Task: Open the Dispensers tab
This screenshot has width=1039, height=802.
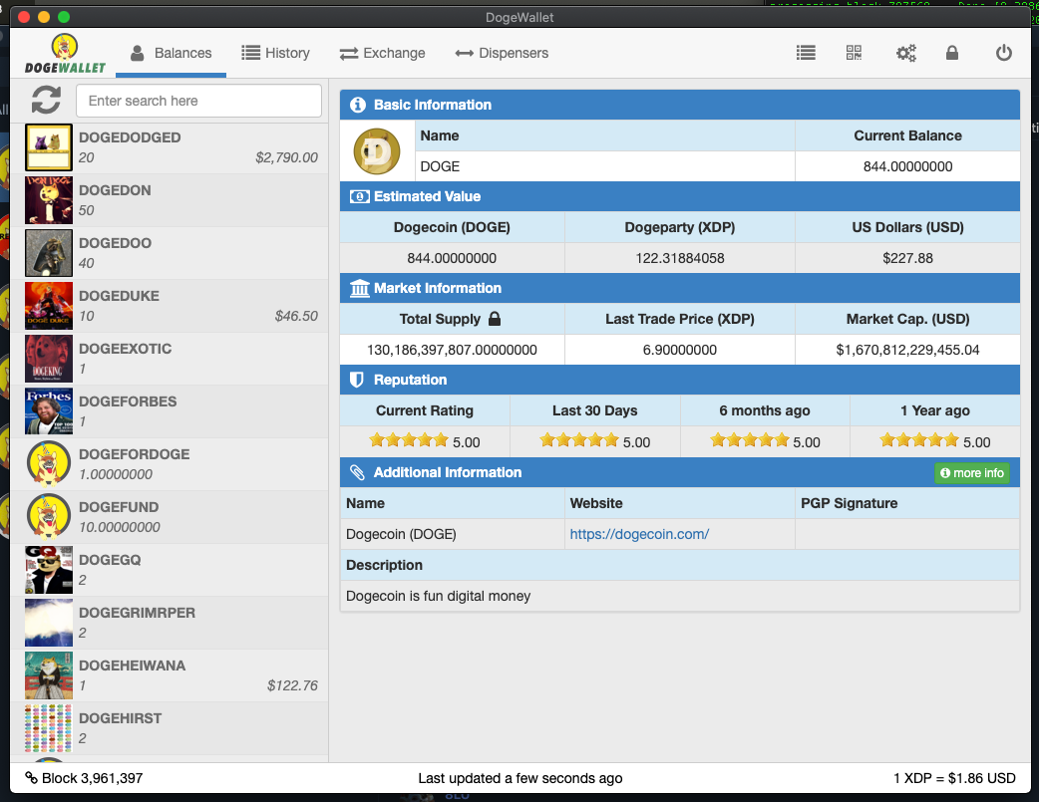Action: (x=502, y=53)
